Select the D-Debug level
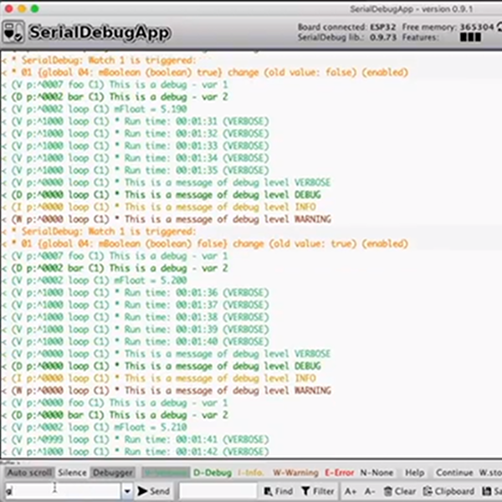 point(212,473)
